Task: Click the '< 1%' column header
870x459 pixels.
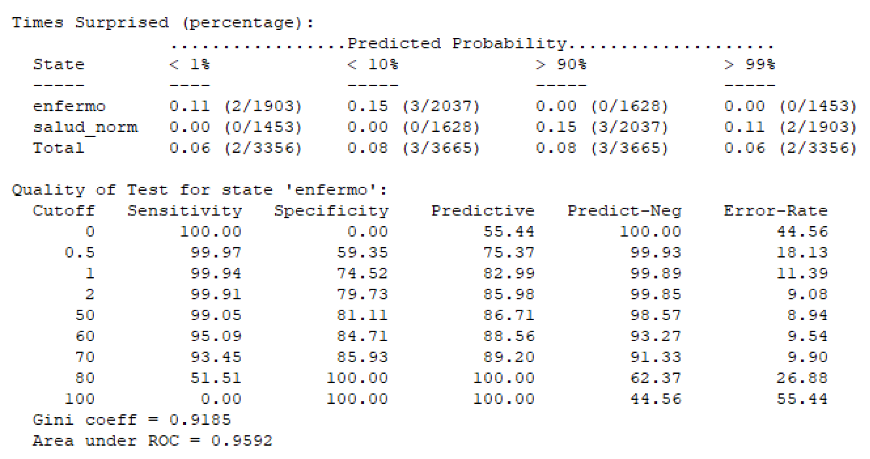Action: [x=189, y=65]
